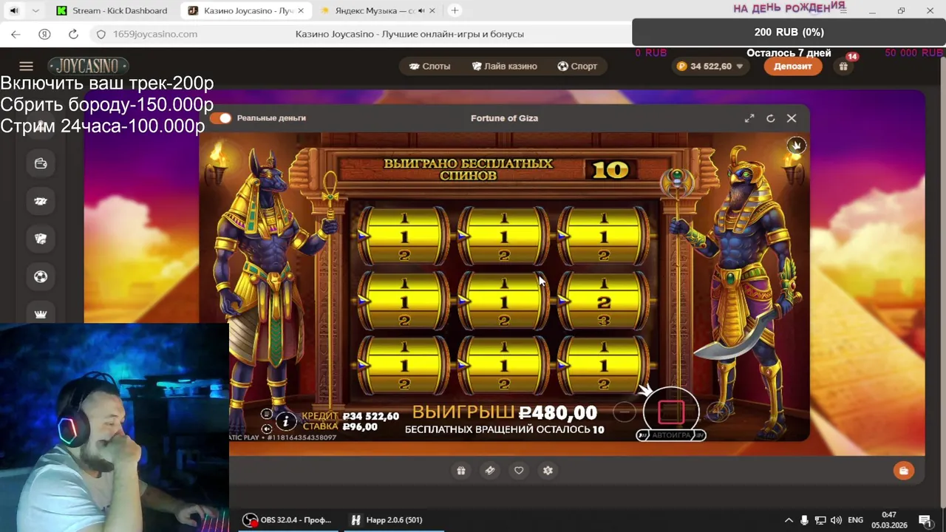Viewport: 946px width, 532px height.
Task: Open the Спорт section
Action: coord(577,66)
